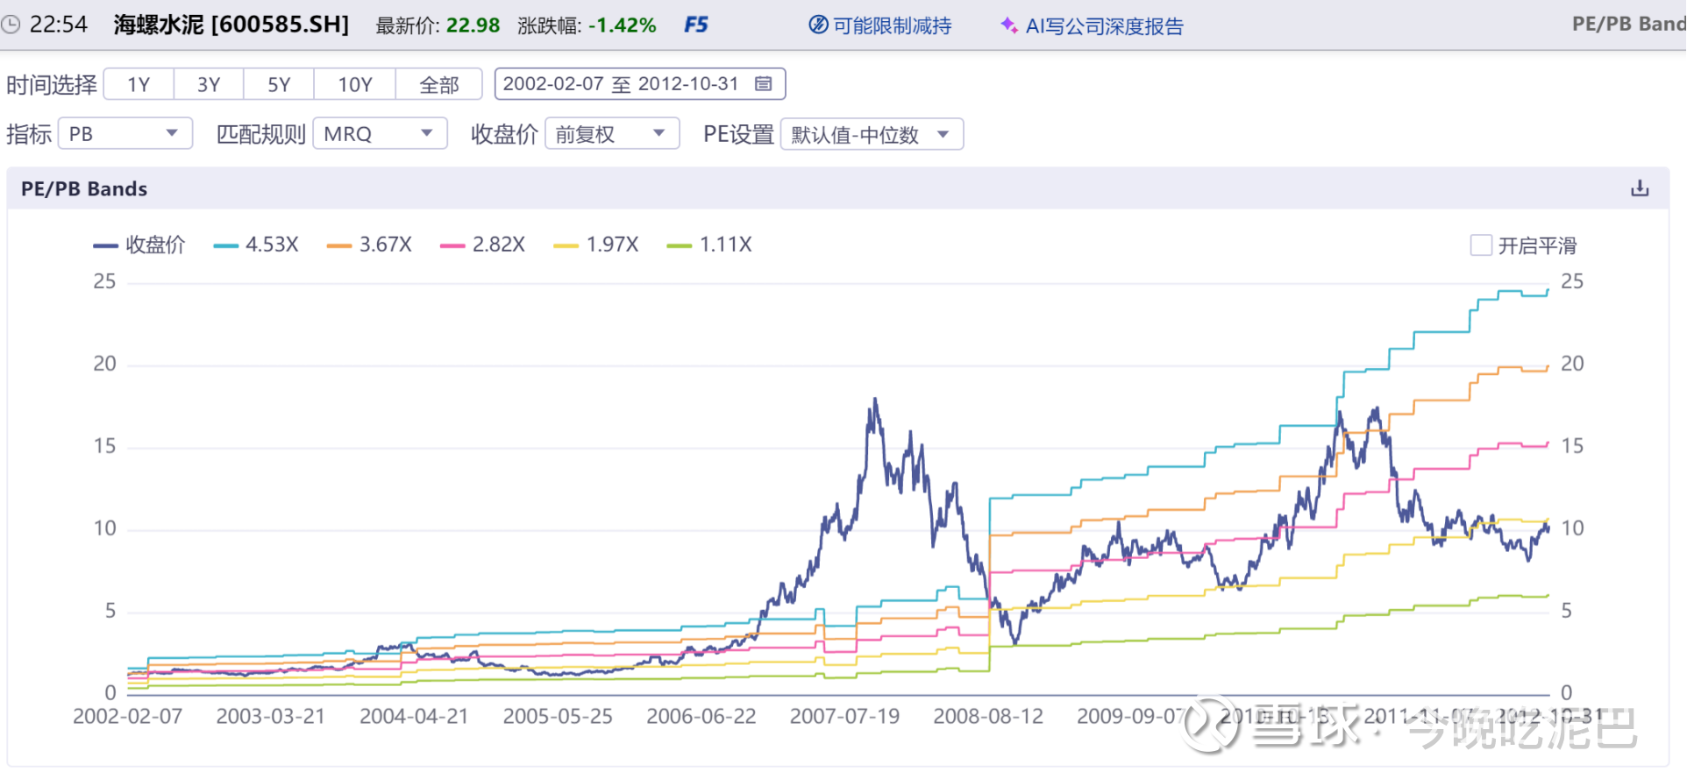Click the AI sparkle icon
The image size is (1687, 779).
point(1009,25)
